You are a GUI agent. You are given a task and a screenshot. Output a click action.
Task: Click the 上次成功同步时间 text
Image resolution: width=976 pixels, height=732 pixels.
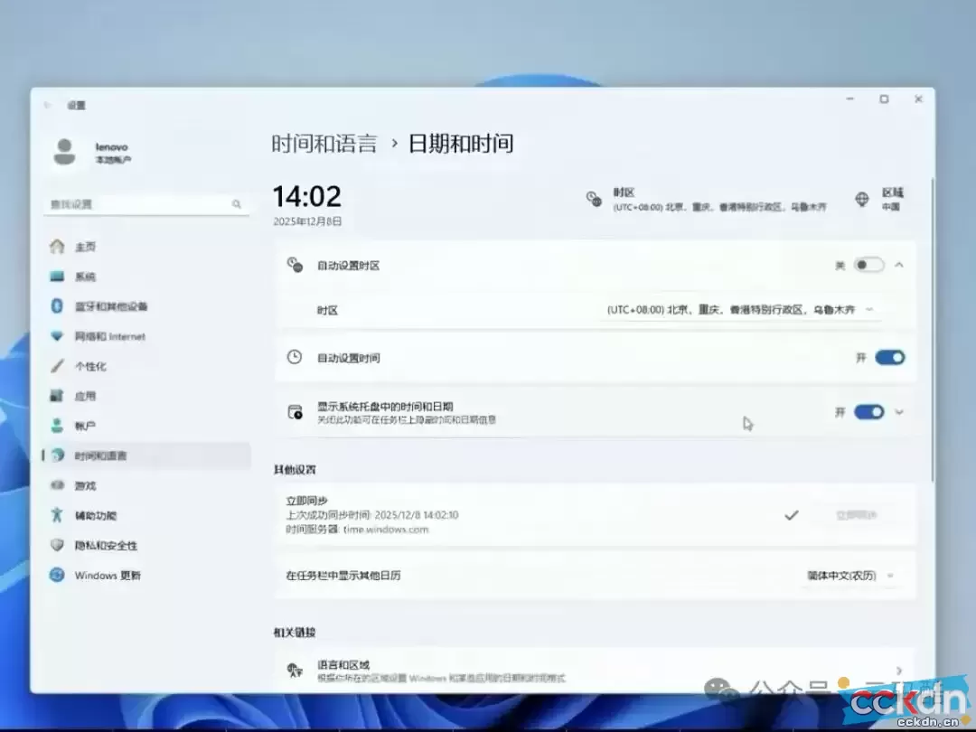click(x=372, y=515)
